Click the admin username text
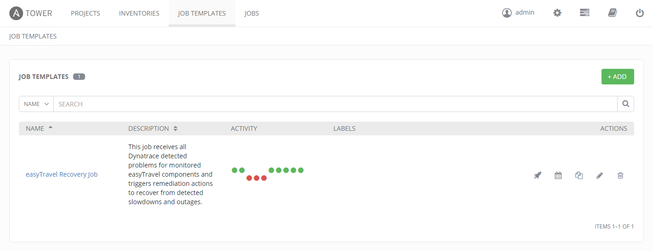 tap(525, 12)
